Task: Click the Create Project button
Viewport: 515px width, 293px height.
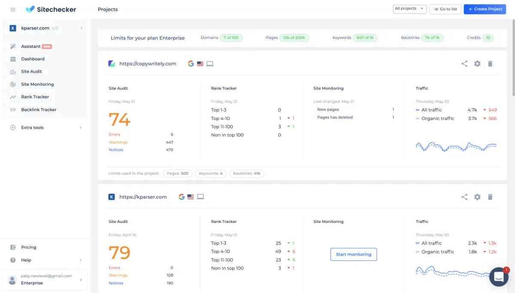Action: point(485,9)
